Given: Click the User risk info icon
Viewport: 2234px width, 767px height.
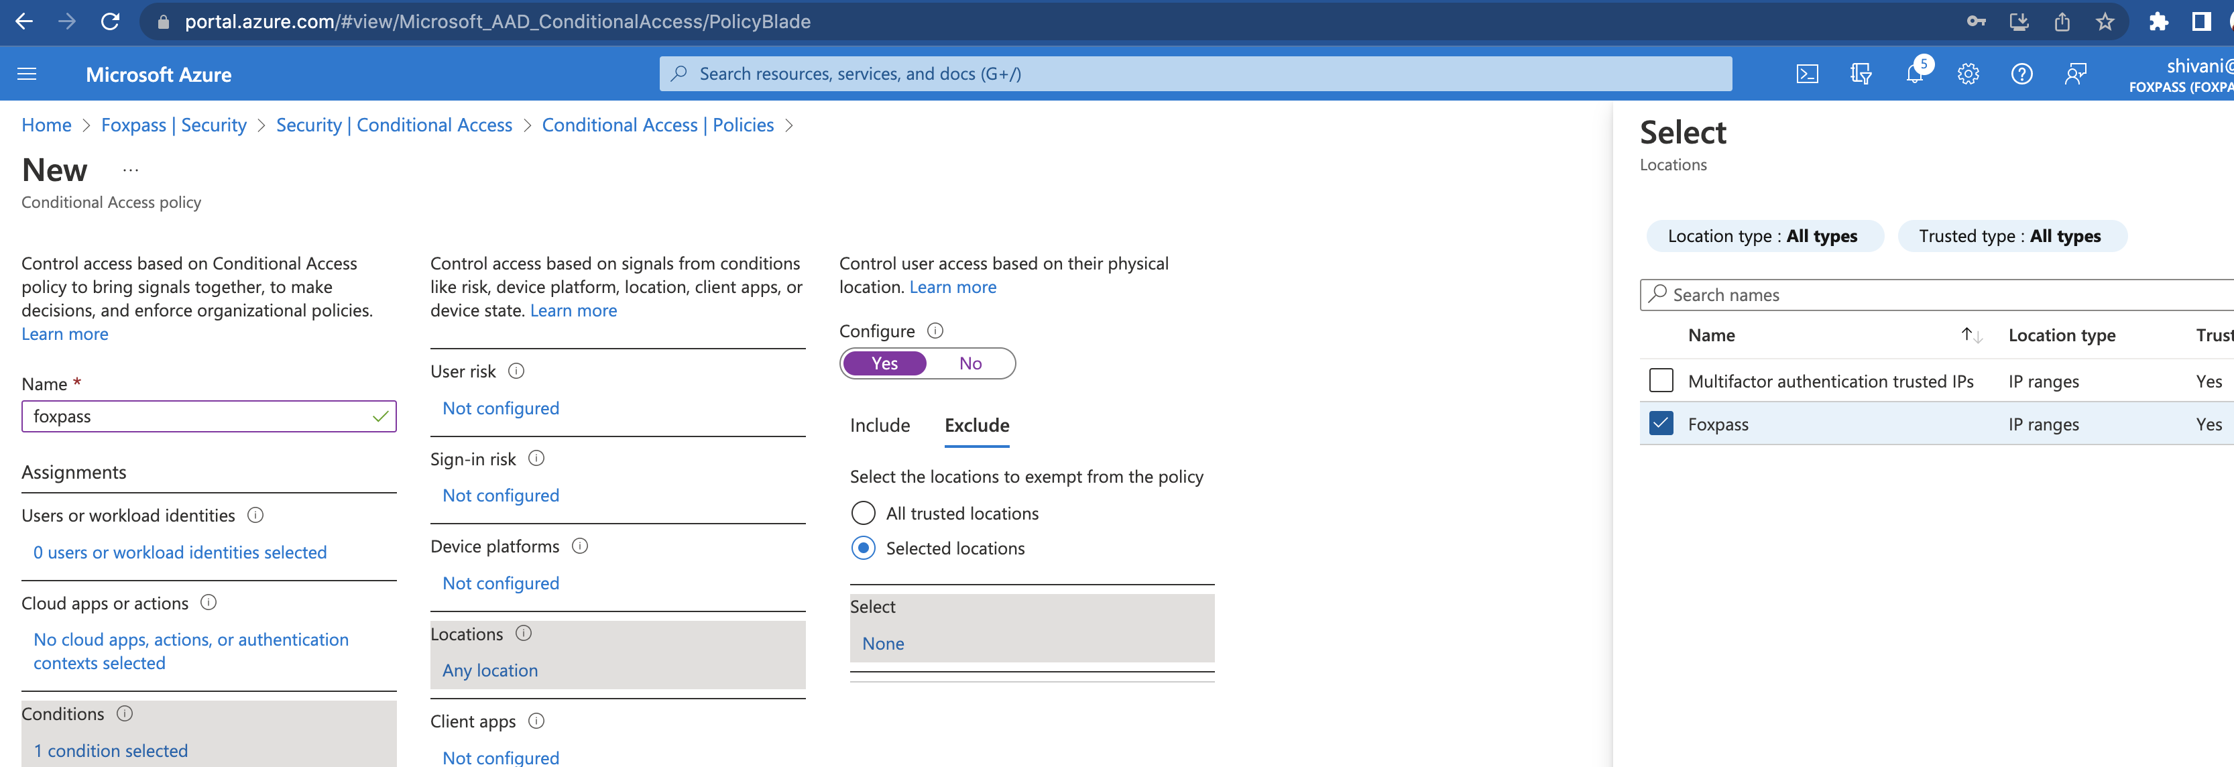Looking at the screenshot, I should pos(516,371).
